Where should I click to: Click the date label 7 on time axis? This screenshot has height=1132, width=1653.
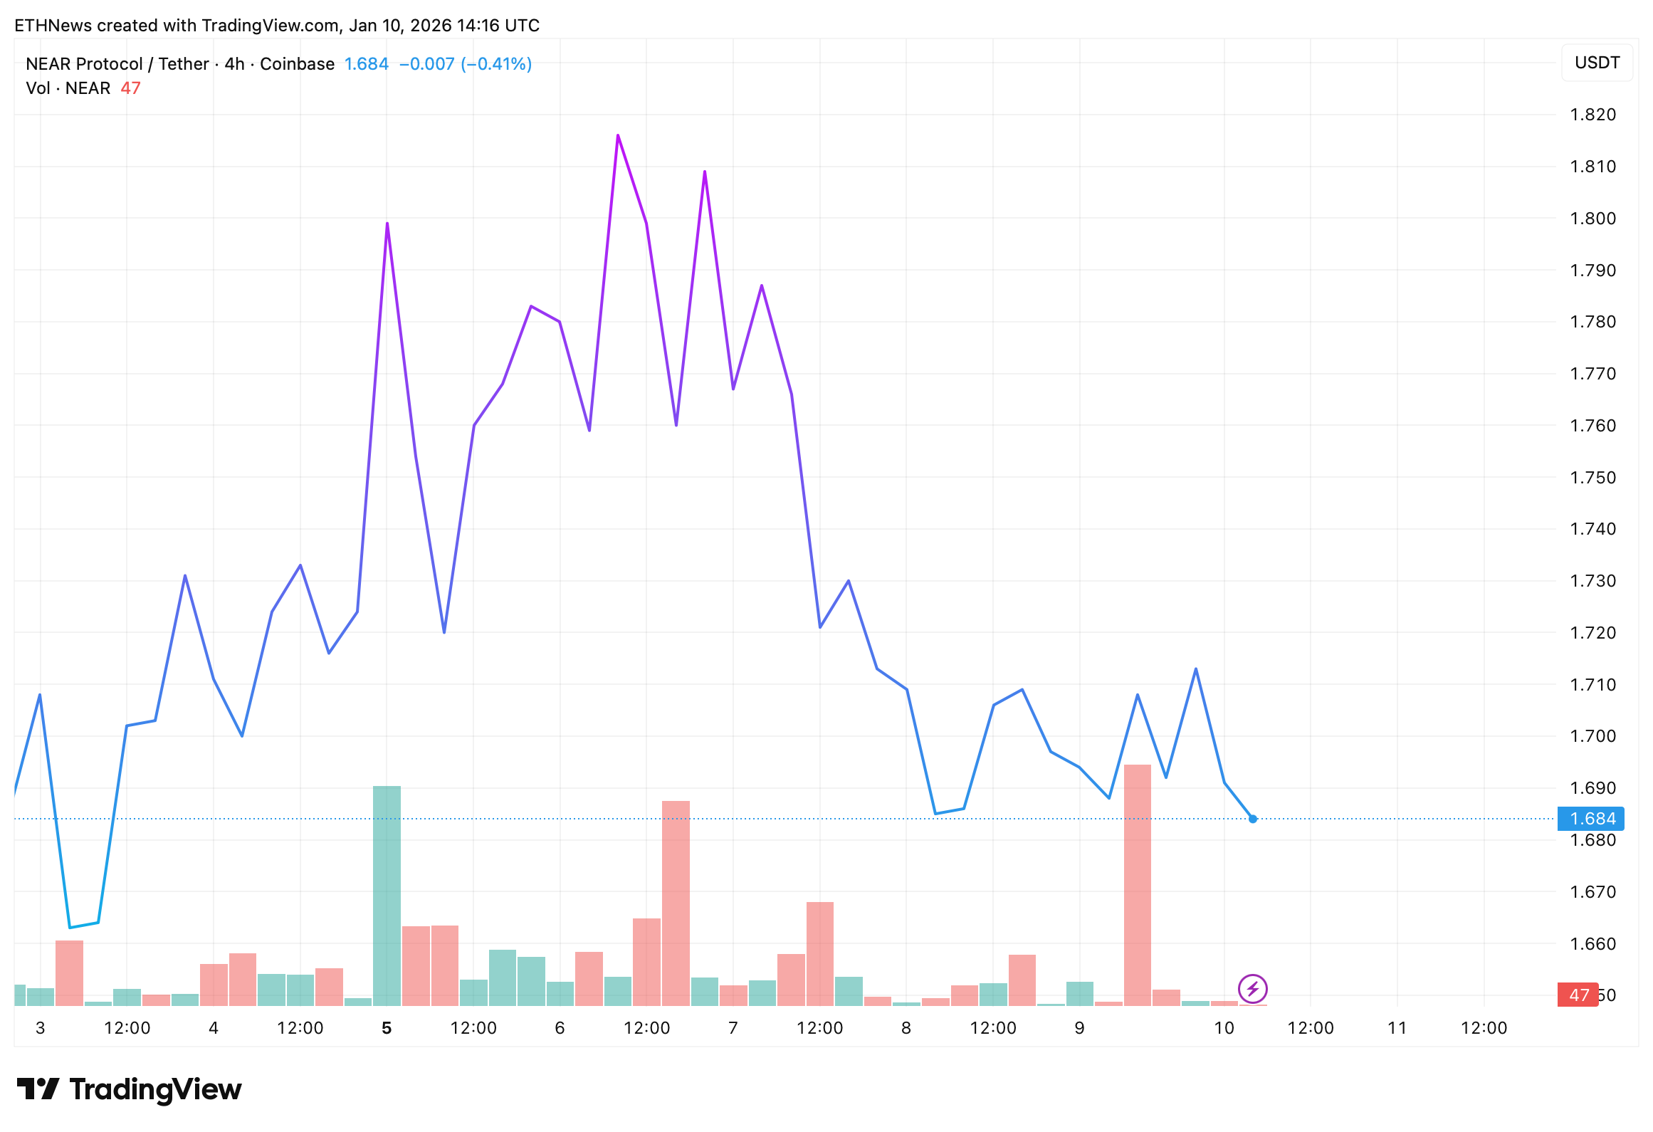tap(733, 1028)
